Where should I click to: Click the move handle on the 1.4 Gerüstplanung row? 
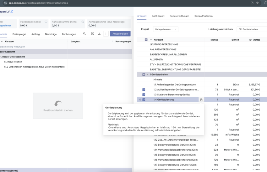(x=140, y=100)
